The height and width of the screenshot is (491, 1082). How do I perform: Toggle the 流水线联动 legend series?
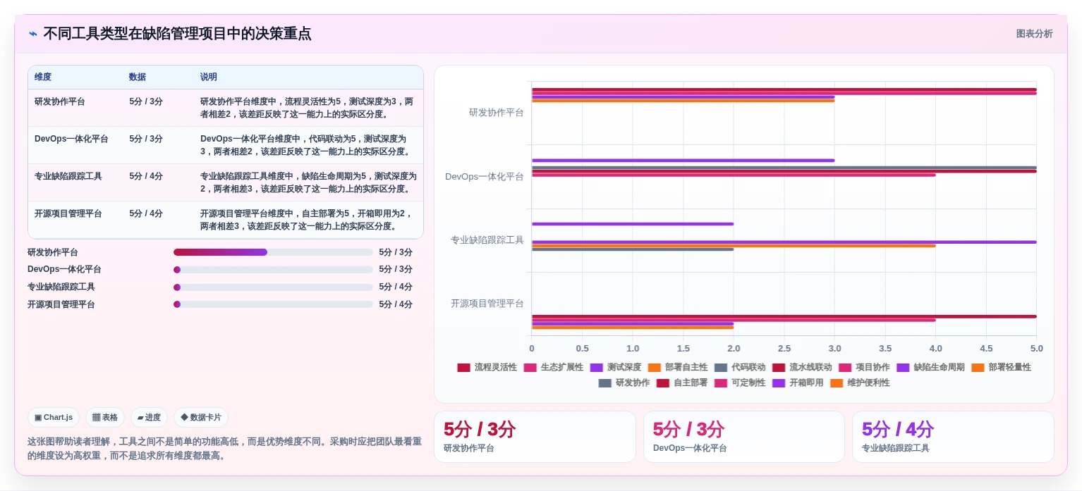point(802,368)
